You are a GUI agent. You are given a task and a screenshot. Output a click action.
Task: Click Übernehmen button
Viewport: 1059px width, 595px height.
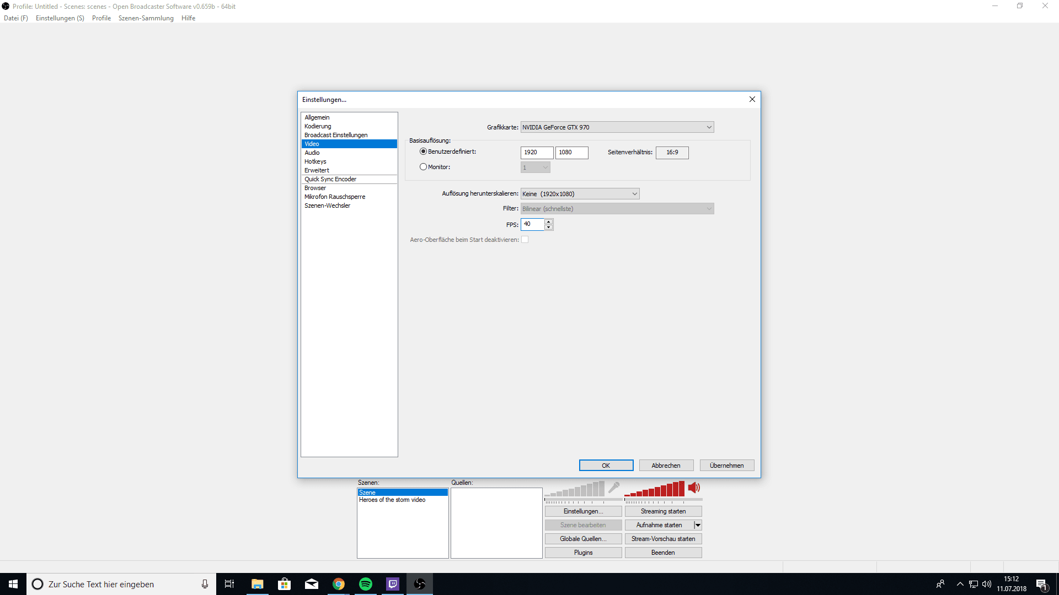point(727,466)
